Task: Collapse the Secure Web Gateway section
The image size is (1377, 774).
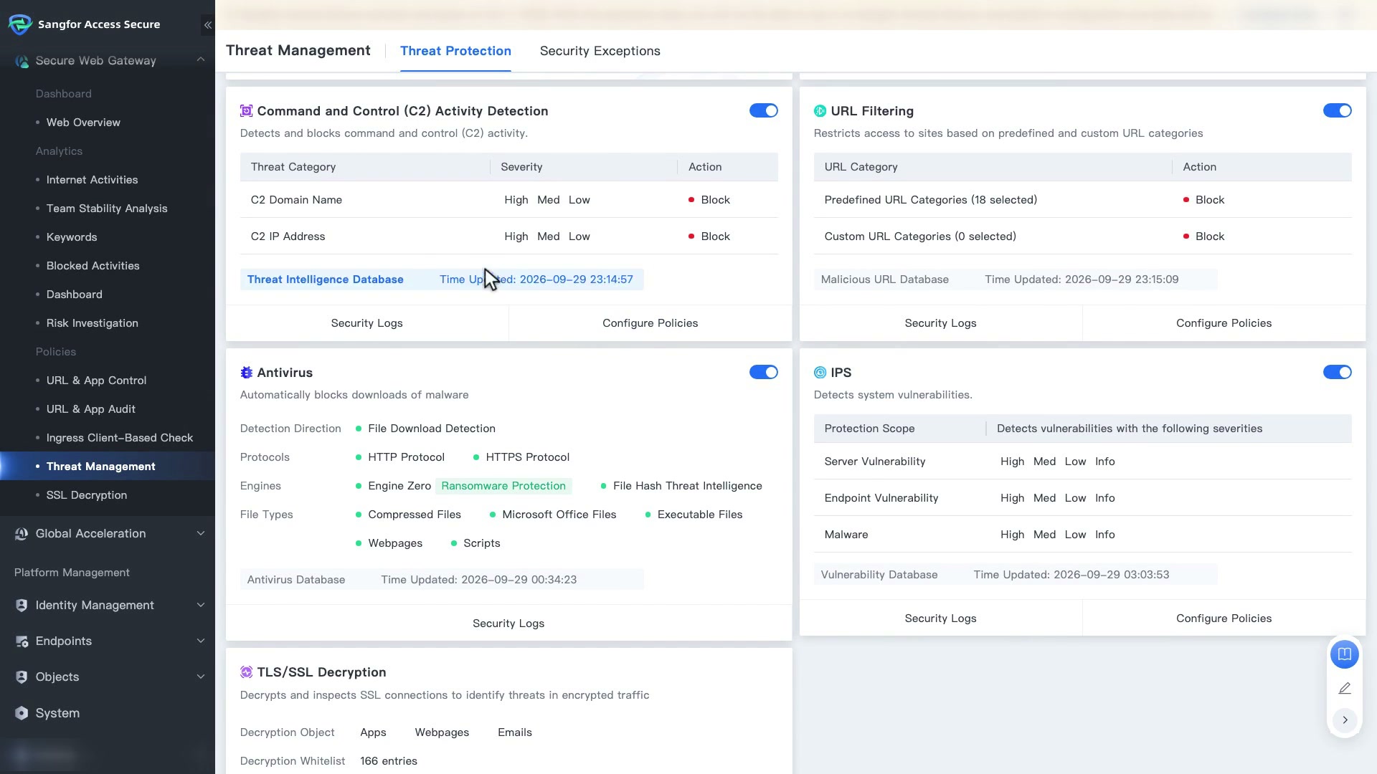Action: [201, 60]
